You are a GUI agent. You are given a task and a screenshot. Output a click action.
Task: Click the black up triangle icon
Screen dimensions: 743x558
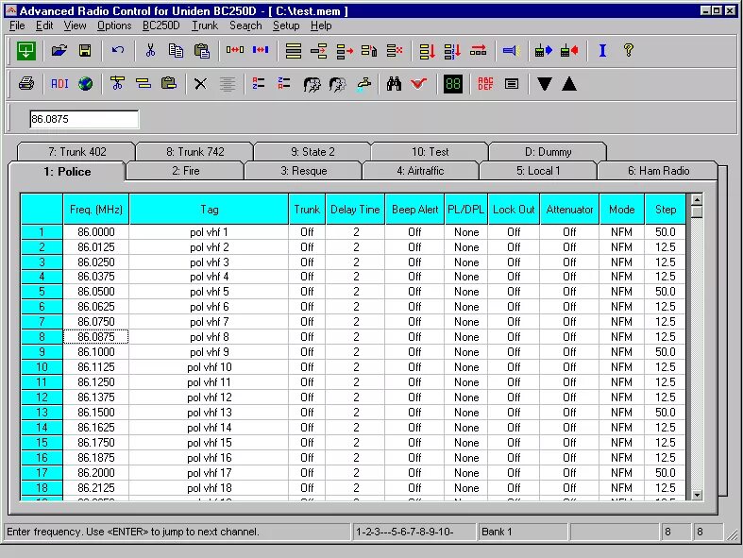tap(569, 84)
